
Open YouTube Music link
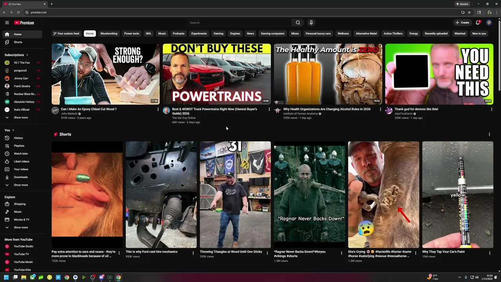[x=22, y=262]
